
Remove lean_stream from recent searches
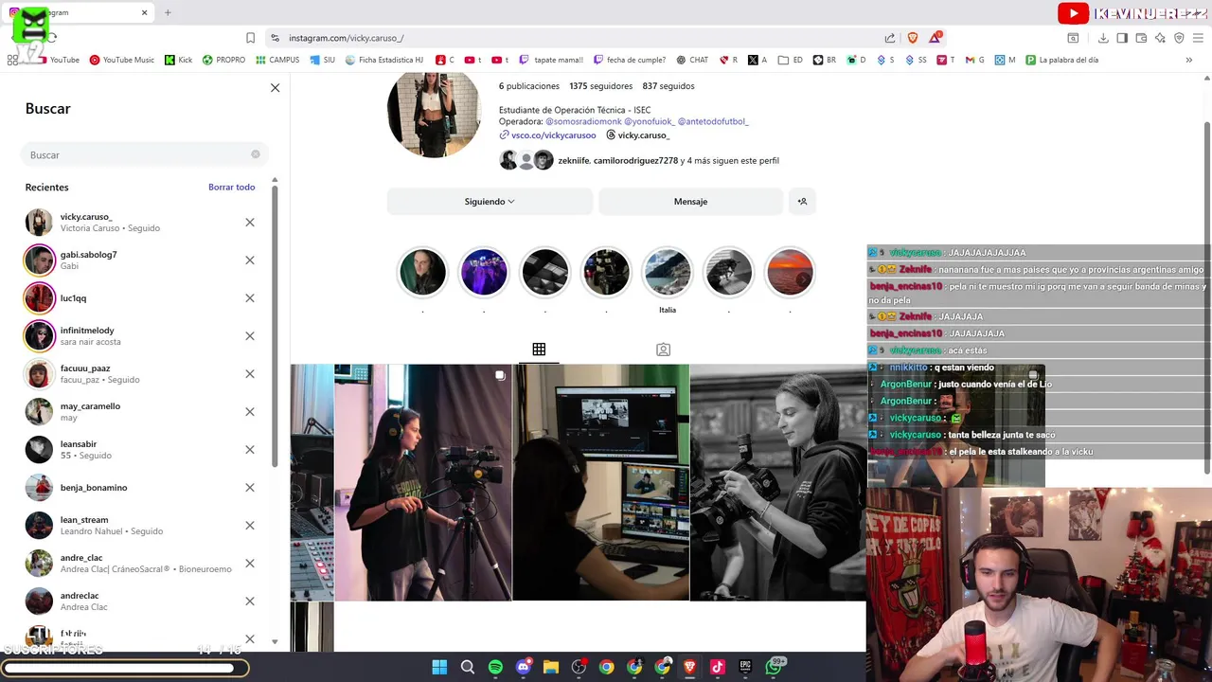point(250,526)
